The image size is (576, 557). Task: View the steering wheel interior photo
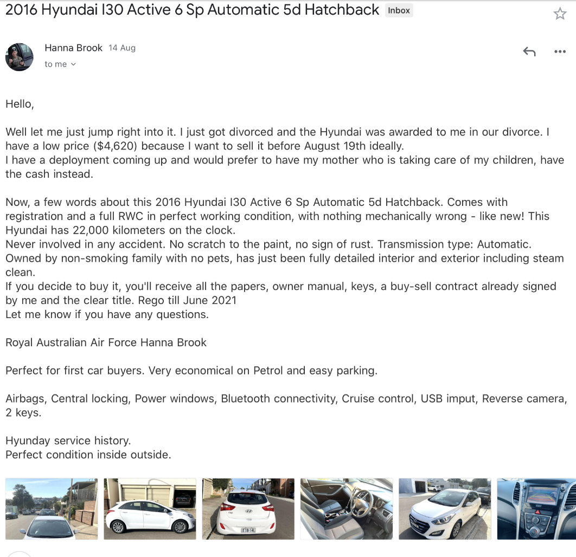pyautogui.click(x=346, y=508)
